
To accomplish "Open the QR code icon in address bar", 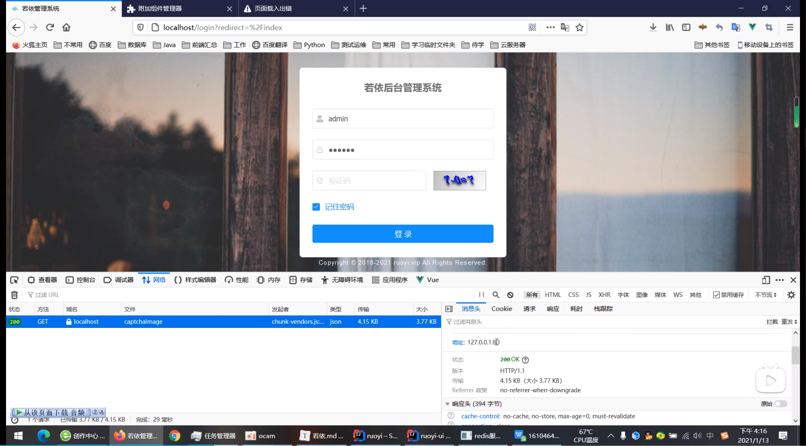I will pyautogui.click(x=532, y=27).
